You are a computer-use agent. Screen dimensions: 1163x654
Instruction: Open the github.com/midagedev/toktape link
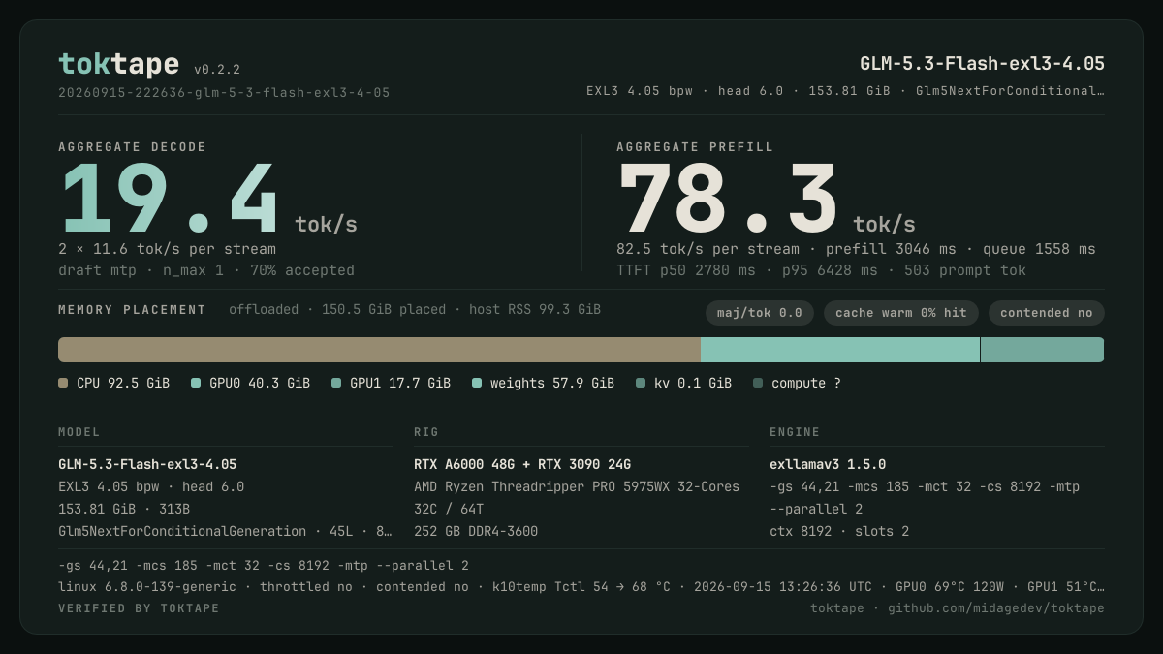point(996,608)
